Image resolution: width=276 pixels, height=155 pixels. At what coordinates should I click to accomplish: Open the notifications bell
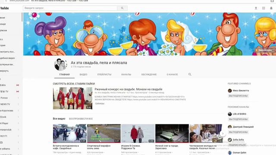pos(271,8)
